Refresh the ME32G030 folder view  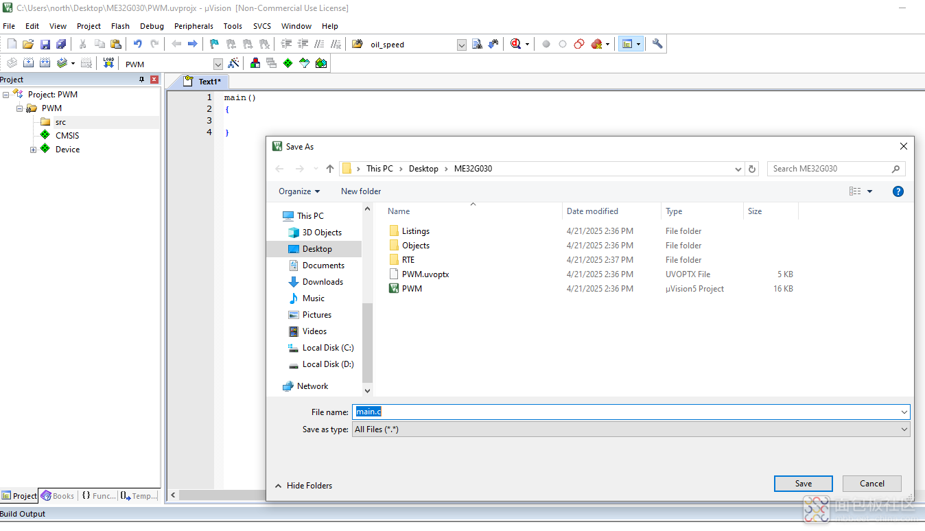[x=752, y=169]
